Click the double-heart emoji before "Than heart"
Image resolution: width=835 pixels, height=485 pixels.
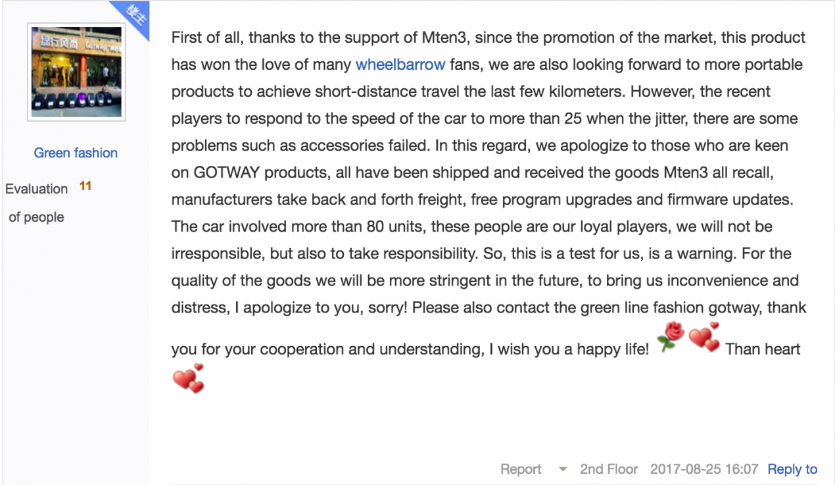pos(705,337)
